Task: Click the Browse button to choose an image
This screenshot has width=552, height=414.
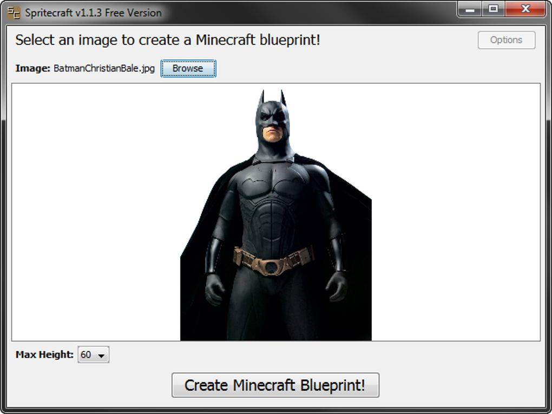Action: click(x=188, y=68)
